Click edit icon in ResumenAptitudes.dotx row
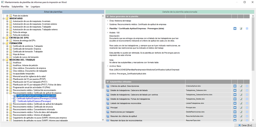The width and height of the screenshot is (256, 127). [x=241, y=116]
